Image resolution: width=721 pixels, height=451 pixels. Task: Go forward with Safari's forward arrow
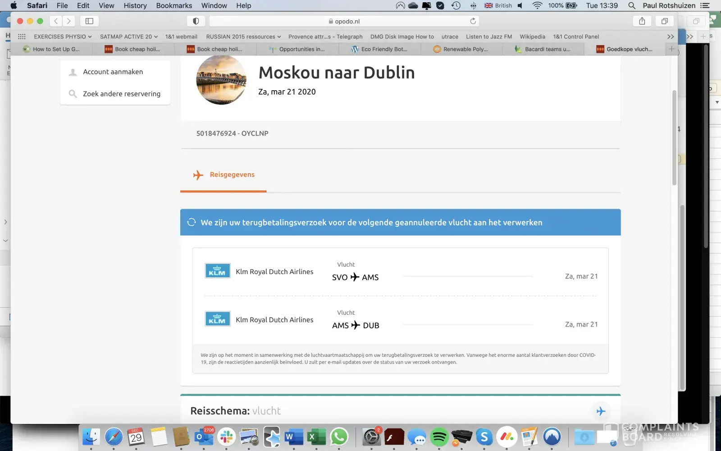[68, 21]
